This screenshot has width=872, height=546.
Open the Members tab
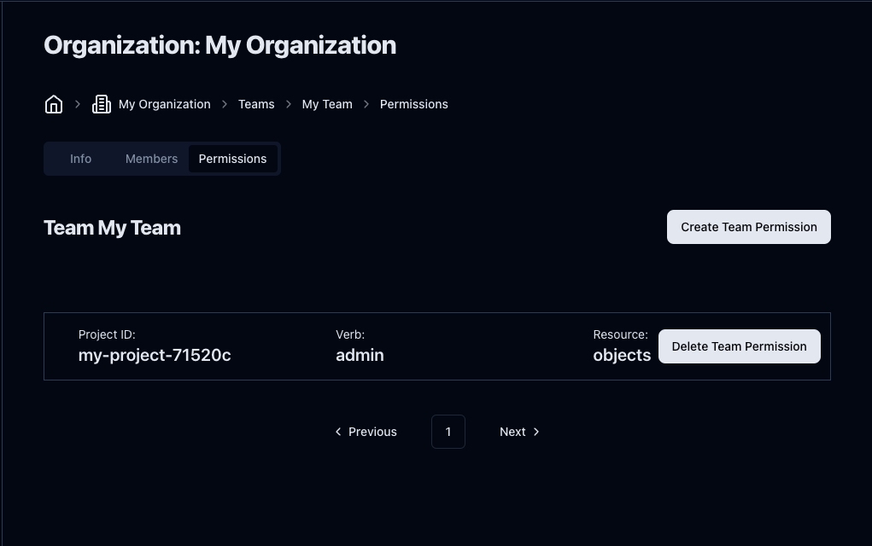tap(151, 159)
